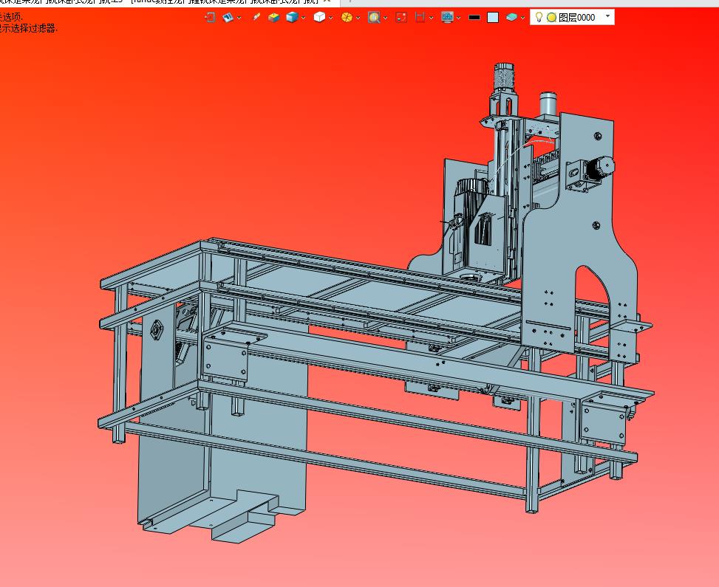
Task: Toggle the layer light bulb visibility icon
Action: pyautogui.click(x=539, y=18)
